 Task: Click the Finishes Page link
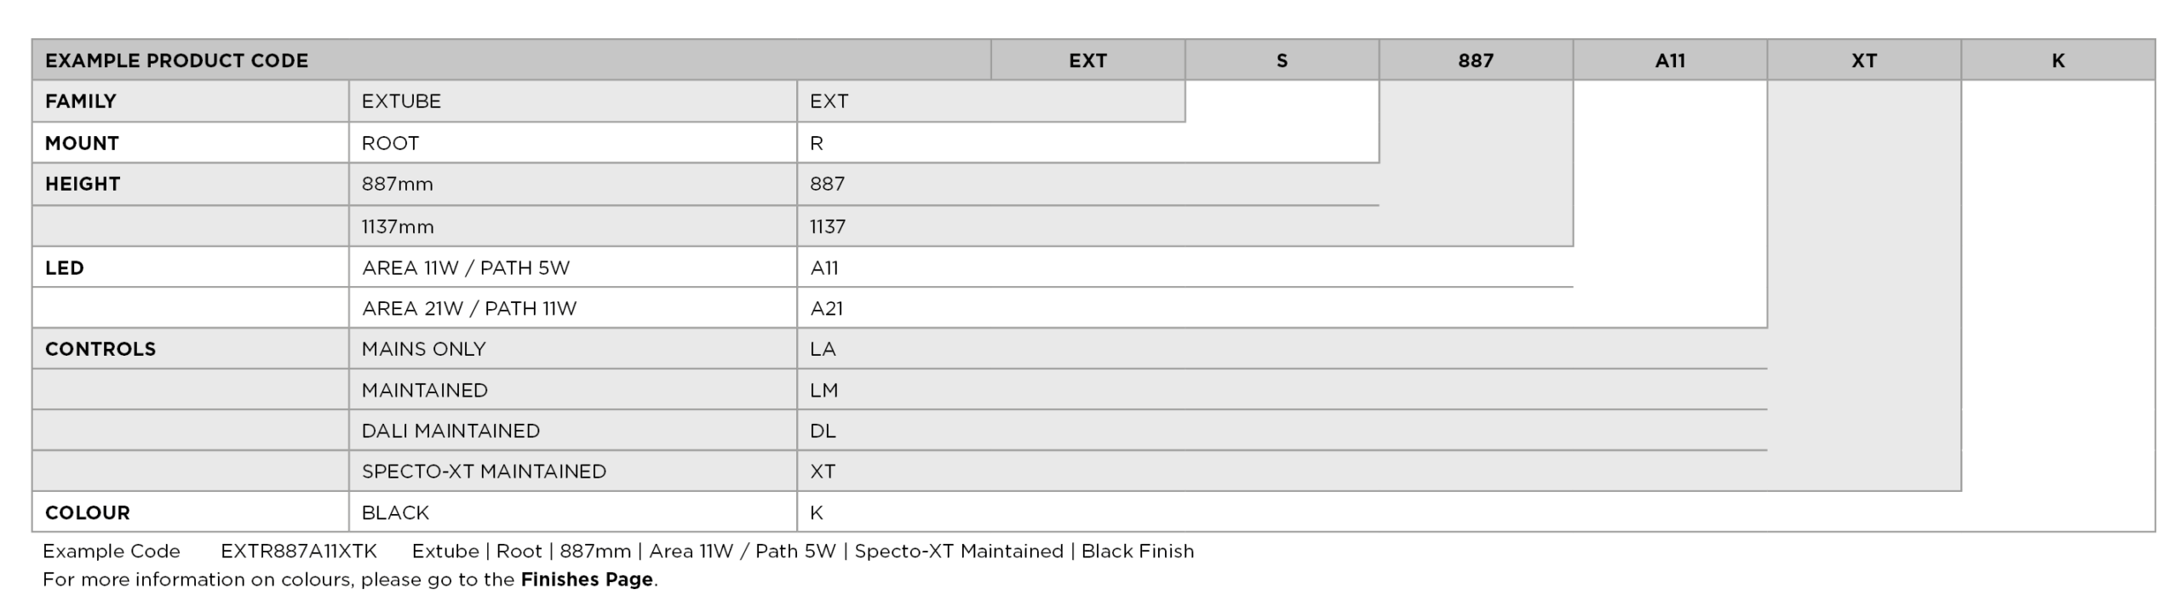pos(586,580)
